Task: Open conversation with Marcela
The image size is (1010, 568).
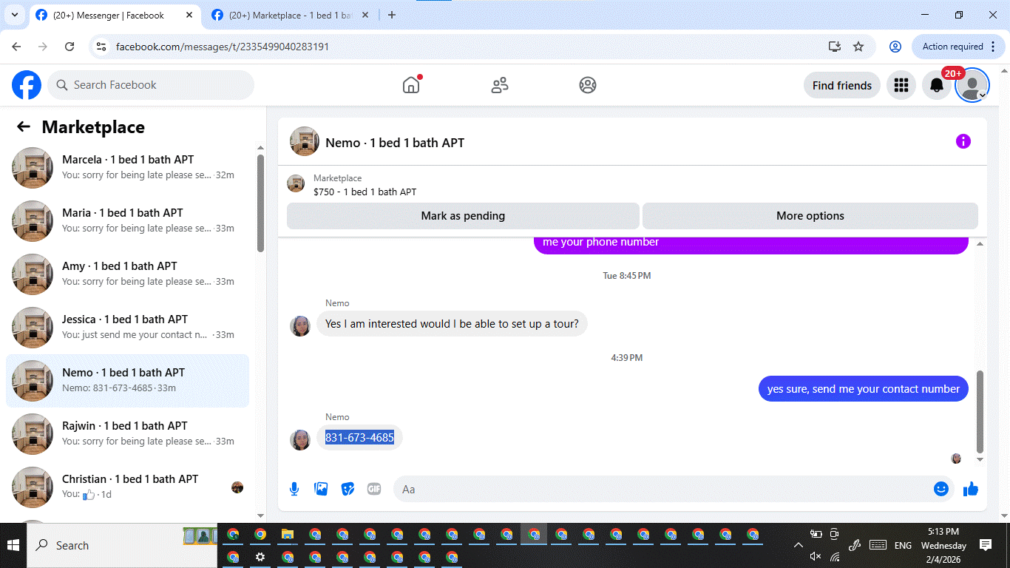Action: click(128, 168)
